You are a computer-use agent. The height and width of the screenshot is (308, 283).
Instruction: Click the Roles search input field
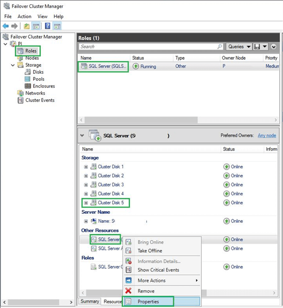pyautogui.click(x=148, y=47)
